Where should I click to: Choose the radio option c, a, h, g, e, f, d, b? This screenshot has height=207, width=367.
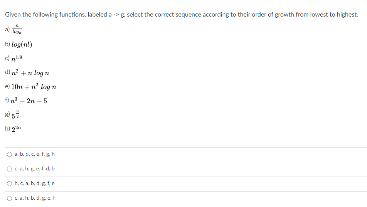[9, 169]
